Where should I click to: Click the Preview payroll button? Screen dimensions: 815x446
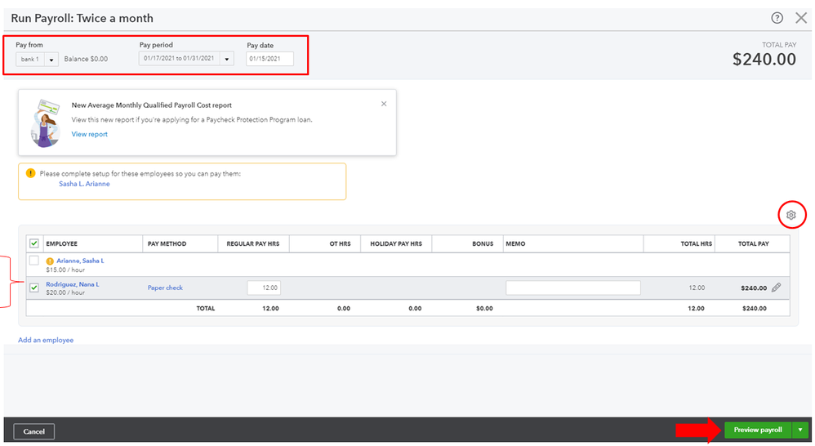(758, 430)
